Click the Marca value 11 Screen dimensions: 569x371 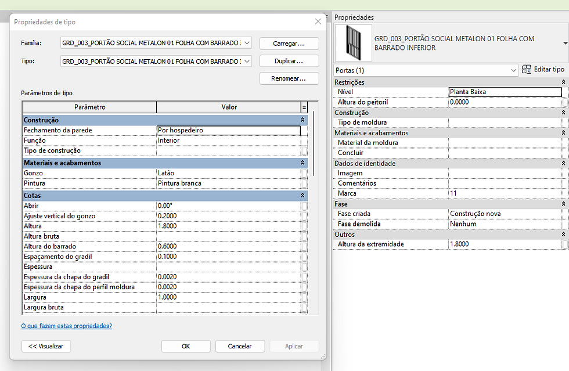tap(505, 193)
